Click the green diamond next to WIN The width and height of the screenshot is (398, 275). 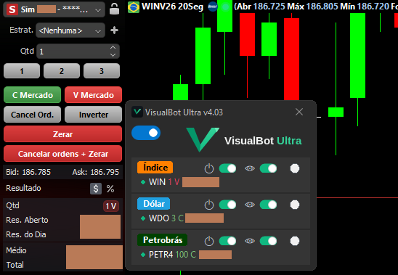(x=143, y=182)
